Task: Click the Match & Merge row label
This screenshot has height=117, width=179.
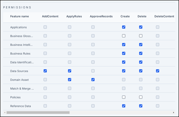Action: click(22, 89)
